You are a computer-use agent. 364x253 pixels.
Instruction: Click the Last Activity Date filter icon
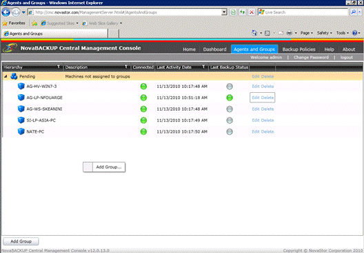pos(203,67)
